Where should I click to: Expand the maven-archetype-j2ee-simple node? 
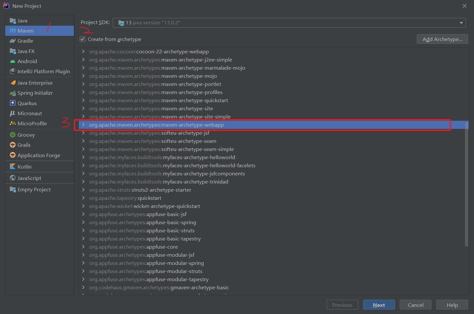pyautogui.click(x=83, y=60)
